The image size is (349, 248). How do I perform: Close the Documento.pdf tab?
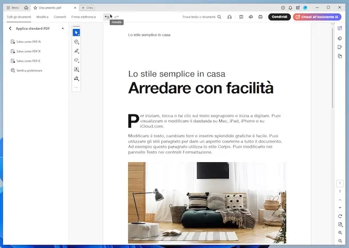coord(75,8)
